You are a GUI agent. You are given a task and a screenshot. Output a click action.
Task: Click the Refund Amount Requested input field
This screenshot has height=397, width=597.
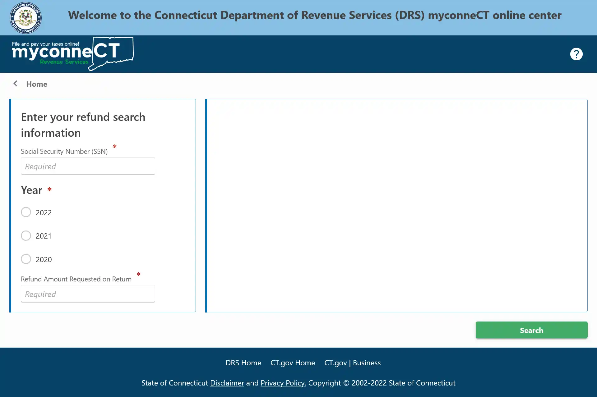[88, 294]
